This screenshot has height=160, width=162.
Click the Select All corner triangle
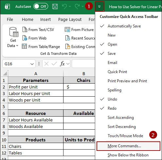click(x=5, y=73)
